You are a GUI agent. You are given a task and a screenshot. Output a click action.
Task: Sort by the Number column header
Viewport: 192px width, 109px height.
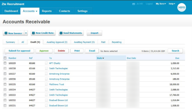[x=12, y=58]
